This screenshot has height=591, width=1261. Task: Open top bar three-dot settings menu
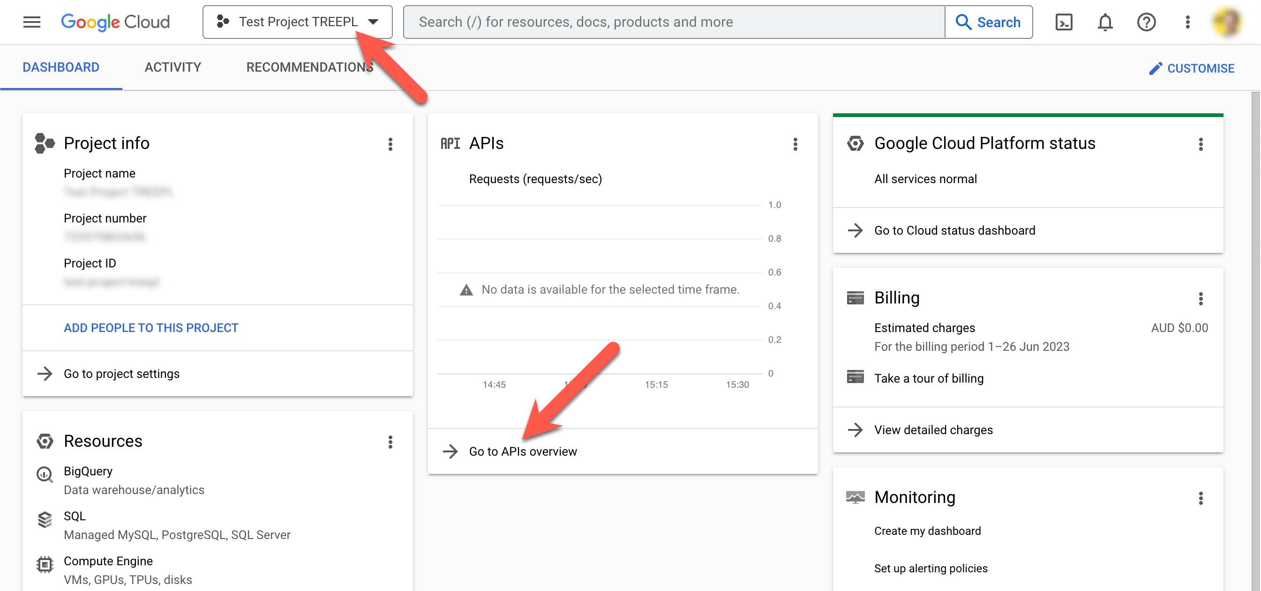[x=1187, y=22]
